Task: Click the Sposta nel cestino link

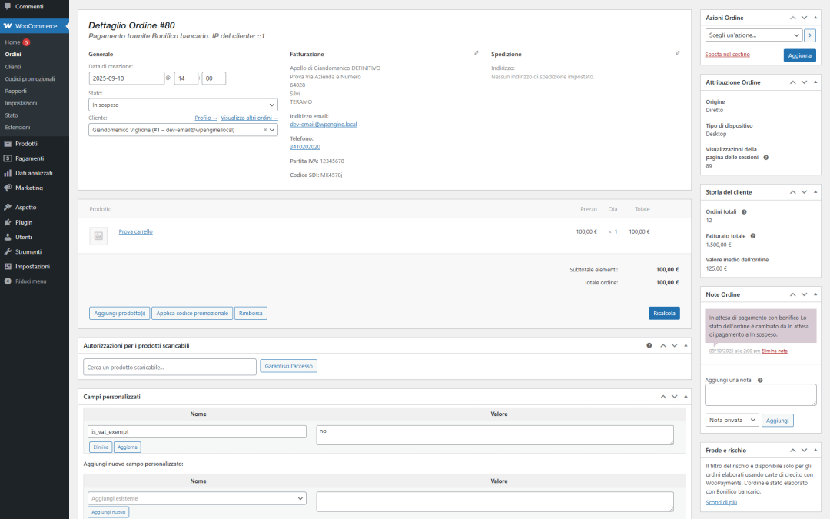Action: [x=727, y=55]
